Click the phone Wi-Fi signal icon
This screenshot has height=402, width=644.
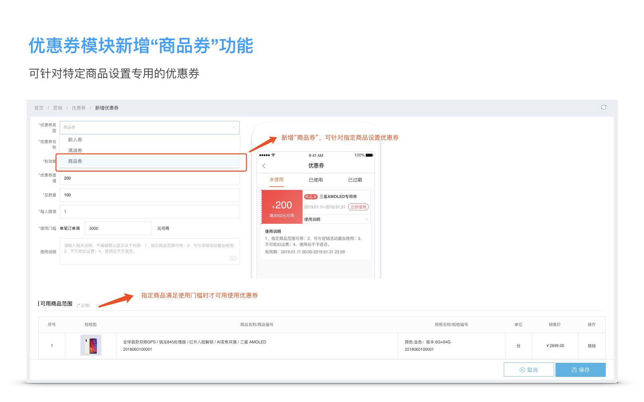pyautogui.click(x=273, y=155)
